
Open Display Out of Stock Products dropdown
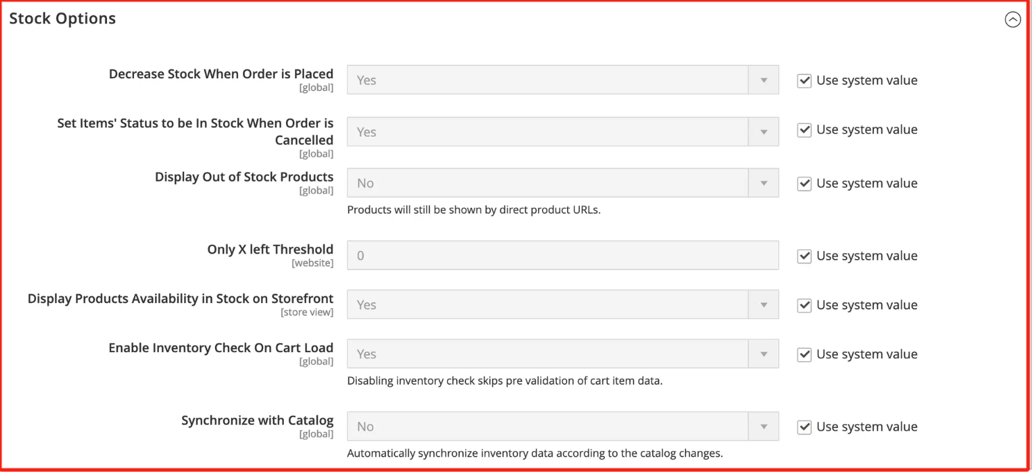pyautogui.click(x=562, y=183)
